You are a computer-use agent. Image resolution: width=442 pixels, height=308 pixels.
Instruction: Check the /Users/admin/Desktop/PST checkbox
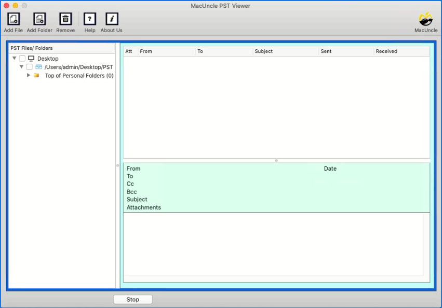[x=30, y=67]
